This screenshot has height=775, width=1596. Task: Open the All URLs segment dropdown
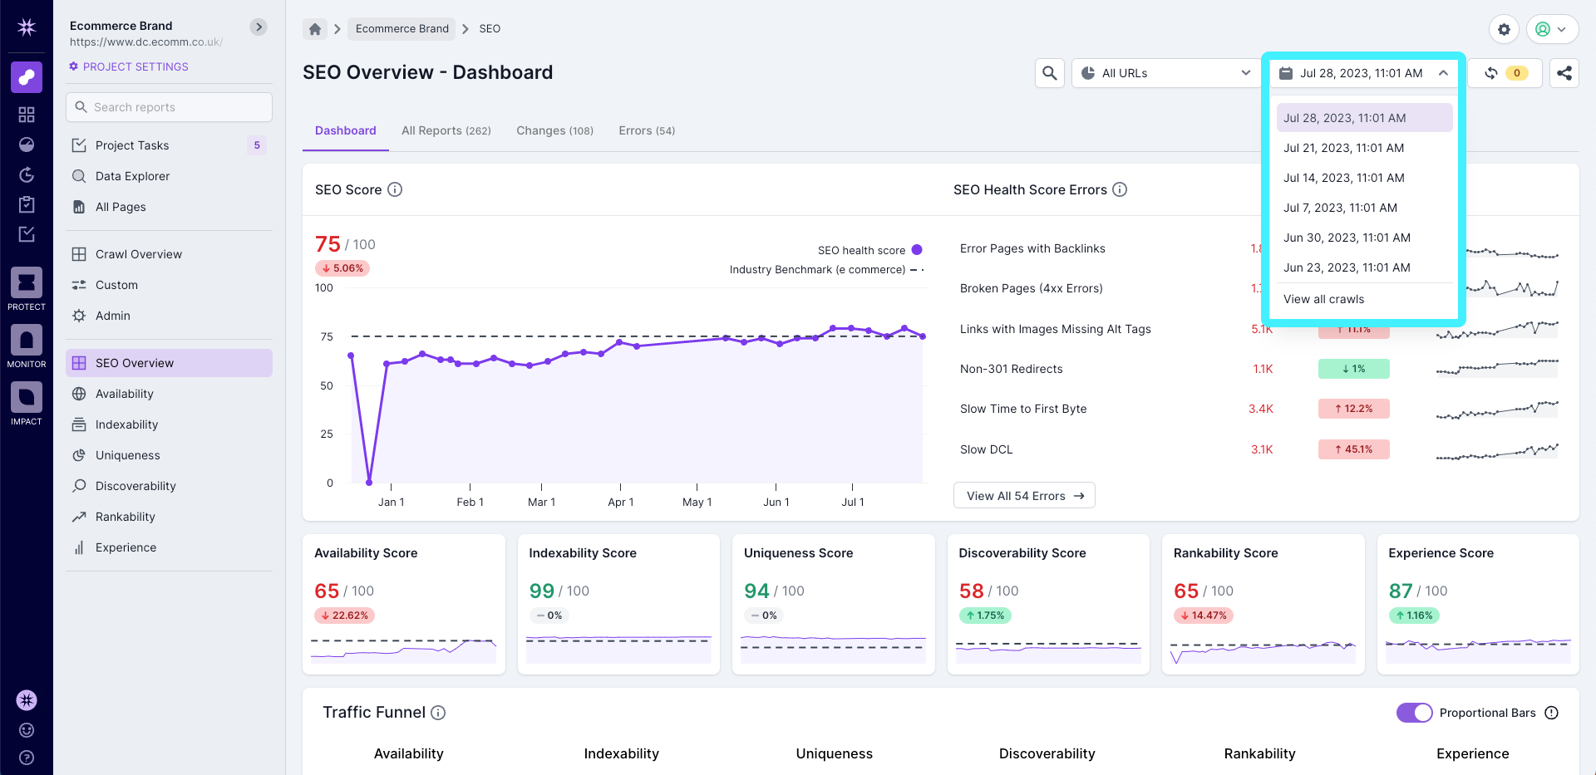(1165, 73)
